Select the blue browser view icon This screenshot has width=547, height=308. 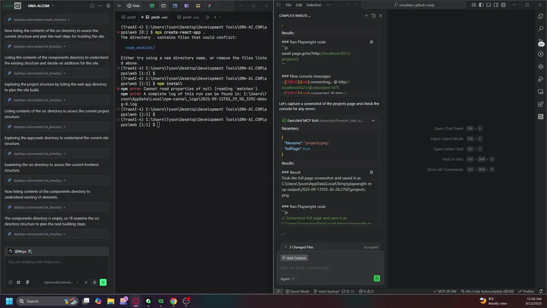[x=175, y=6]
